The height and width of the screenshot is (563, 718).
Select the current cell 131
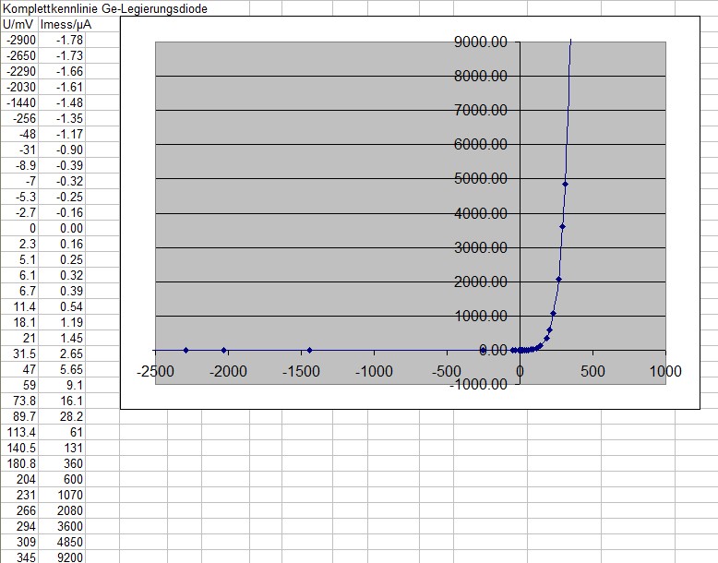tap(62, 448)
